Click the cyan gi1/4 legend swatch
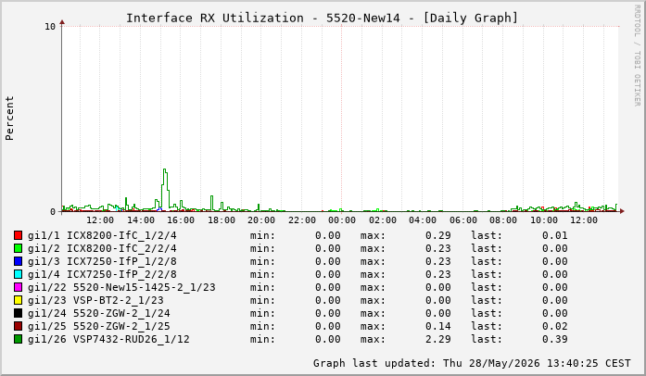Image resolution: width=646 pixels, height=376 pixels. 18,274
